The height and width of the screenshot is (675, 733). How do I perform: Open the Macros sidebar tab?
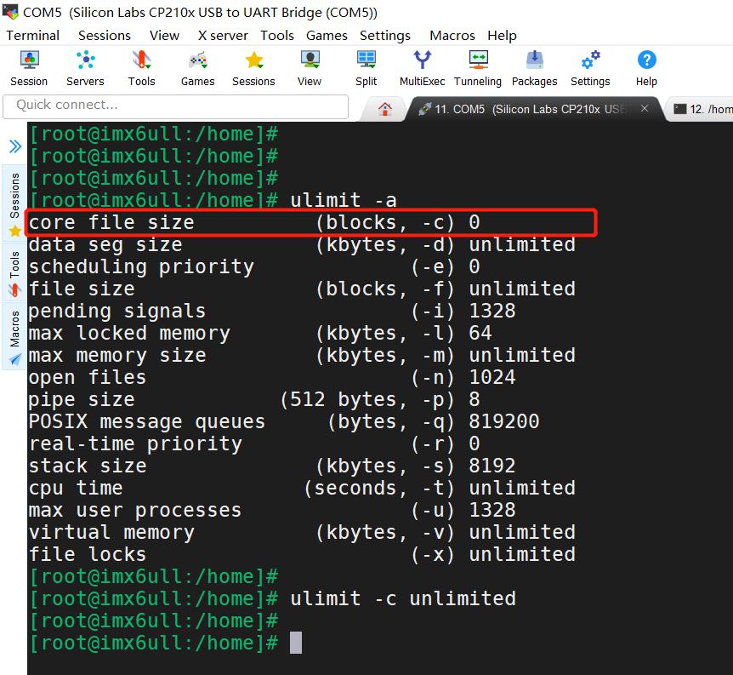pos(14,337)
